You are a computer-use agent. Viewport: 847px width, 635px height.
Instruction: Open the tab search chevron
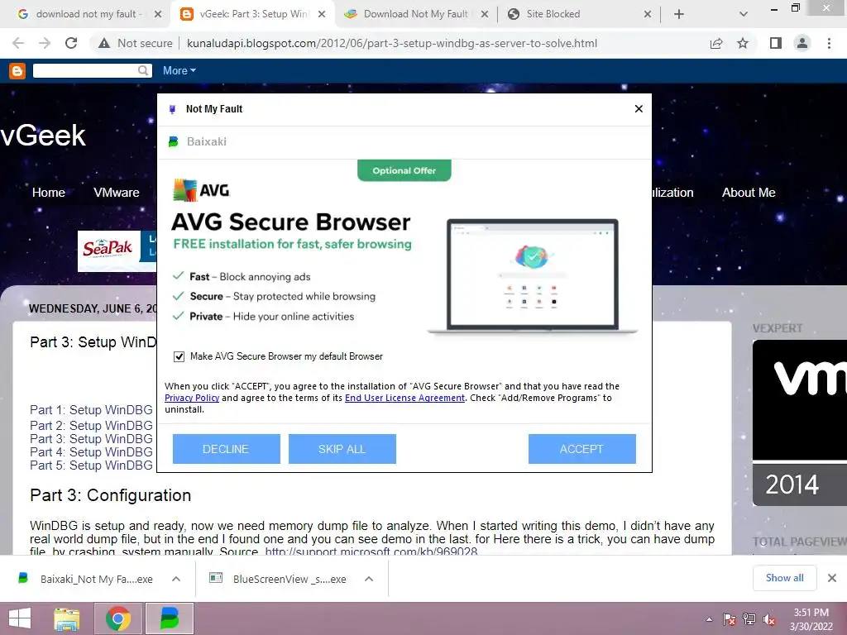pos(744,15)
